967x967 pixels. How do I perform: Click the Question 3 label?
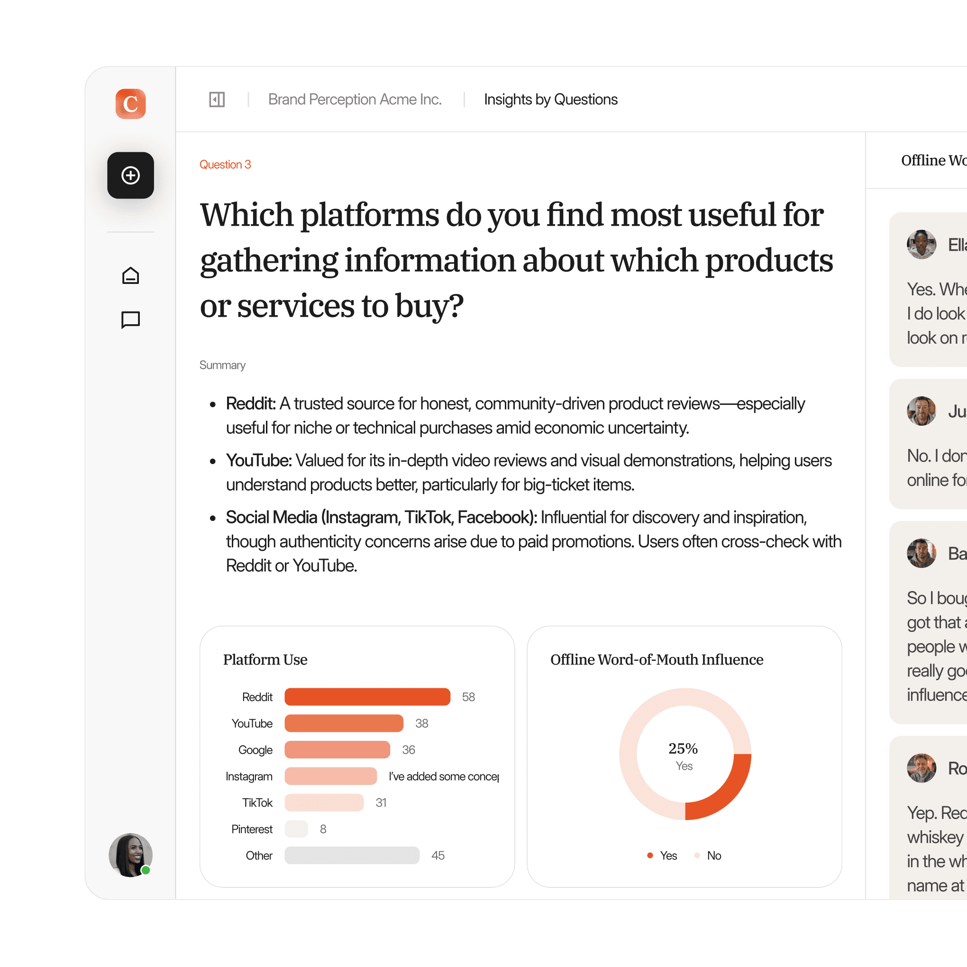pos(225,164)
